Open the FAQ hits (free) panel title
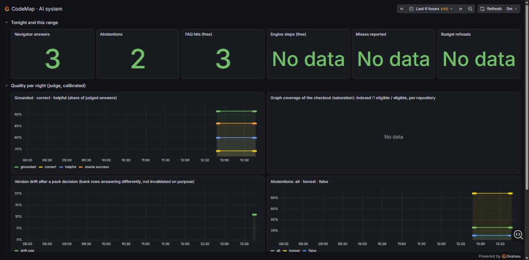 coord(198,34)
